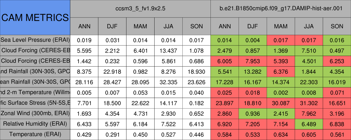Click the JJA column under ccsm3_5_fv1.9x2.5
Viewport: 351px width, 140px height.
point(168,26)
